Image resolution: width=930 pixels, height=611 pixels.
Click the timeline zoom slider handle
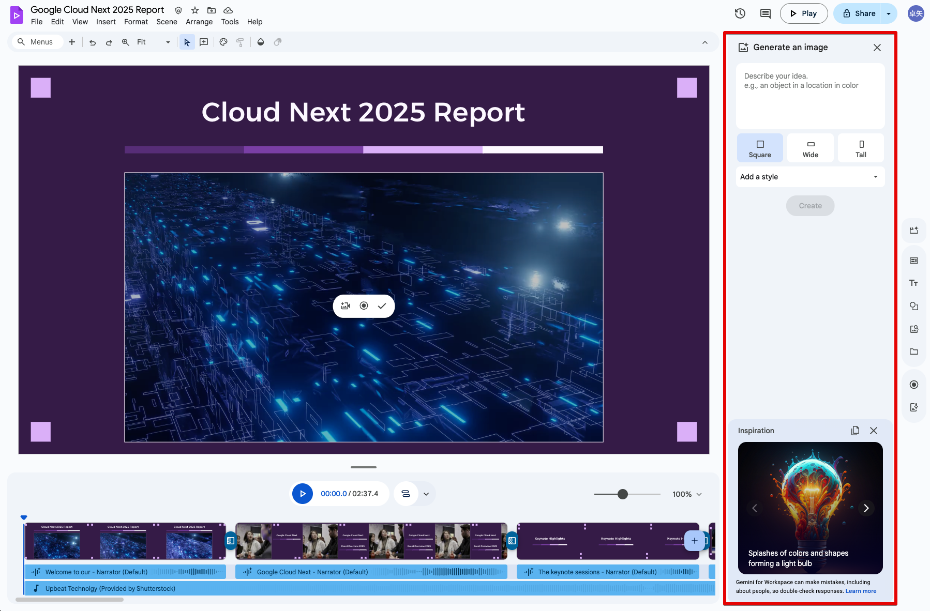pyautogui.click(x=623, y=494)
